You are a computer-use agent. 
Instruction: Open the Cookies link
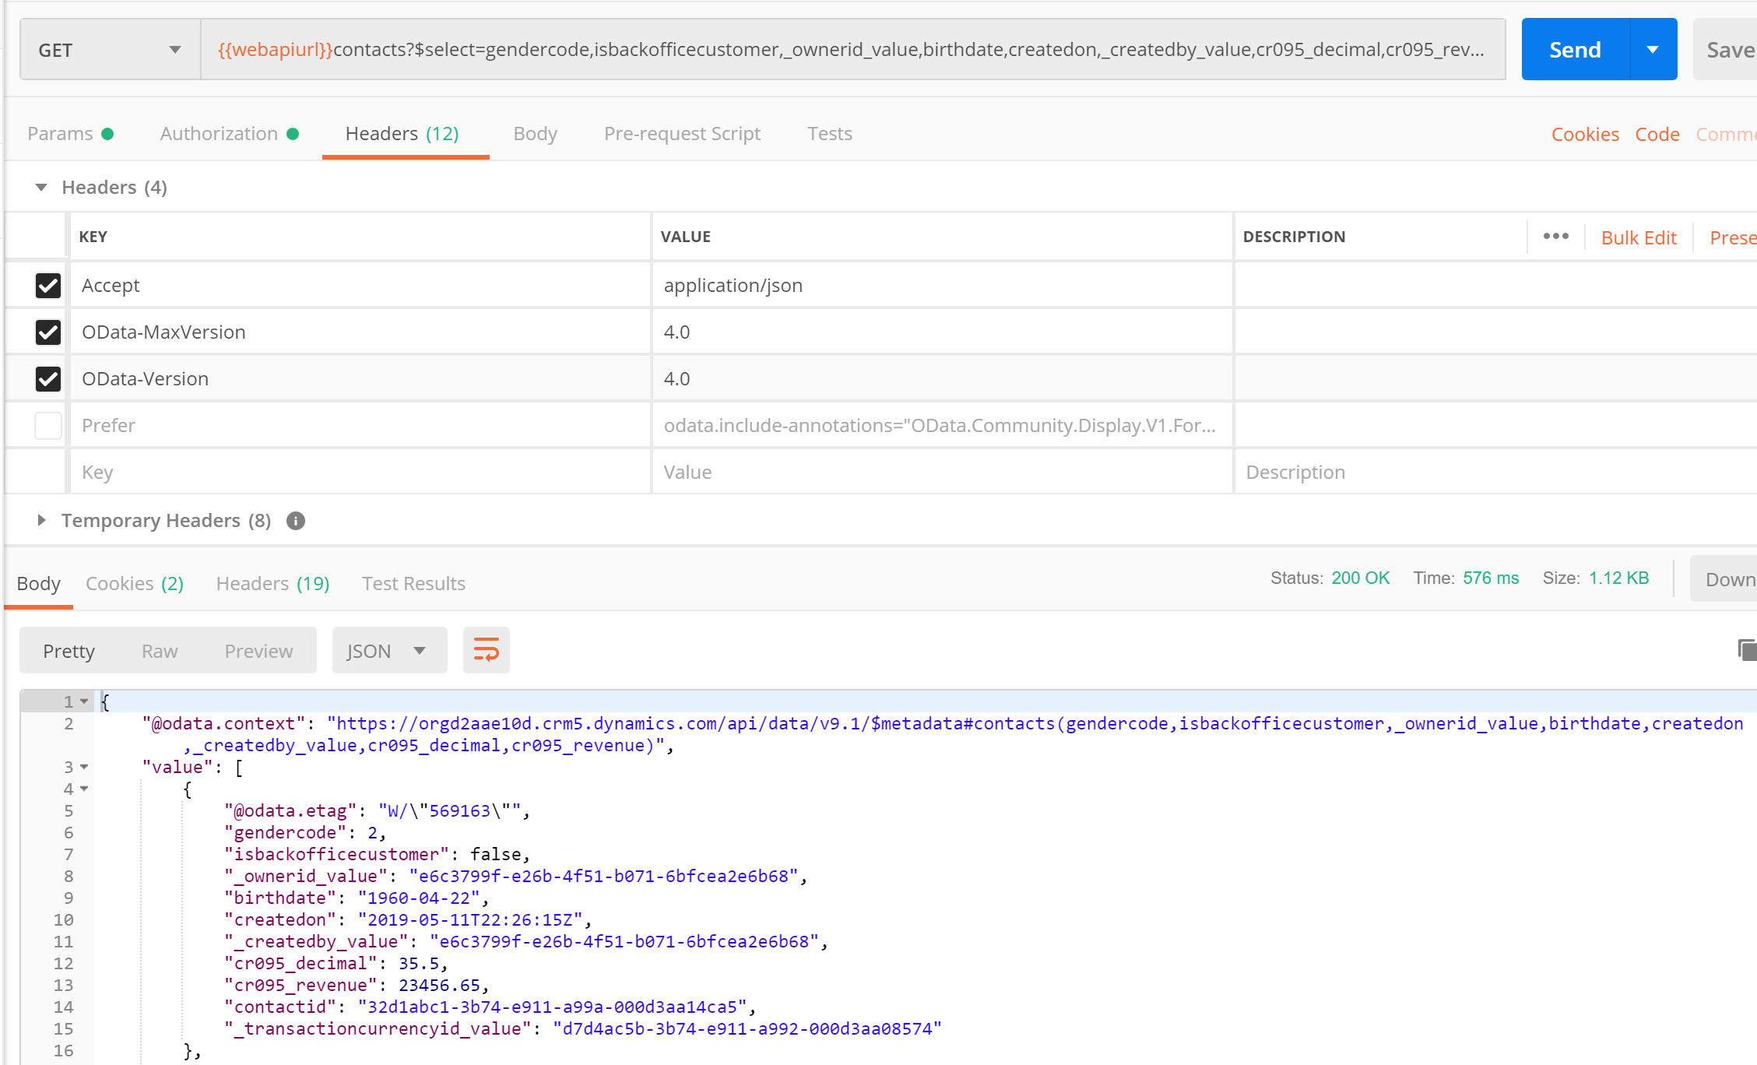pyautogui.click(x=1585, y=135)
